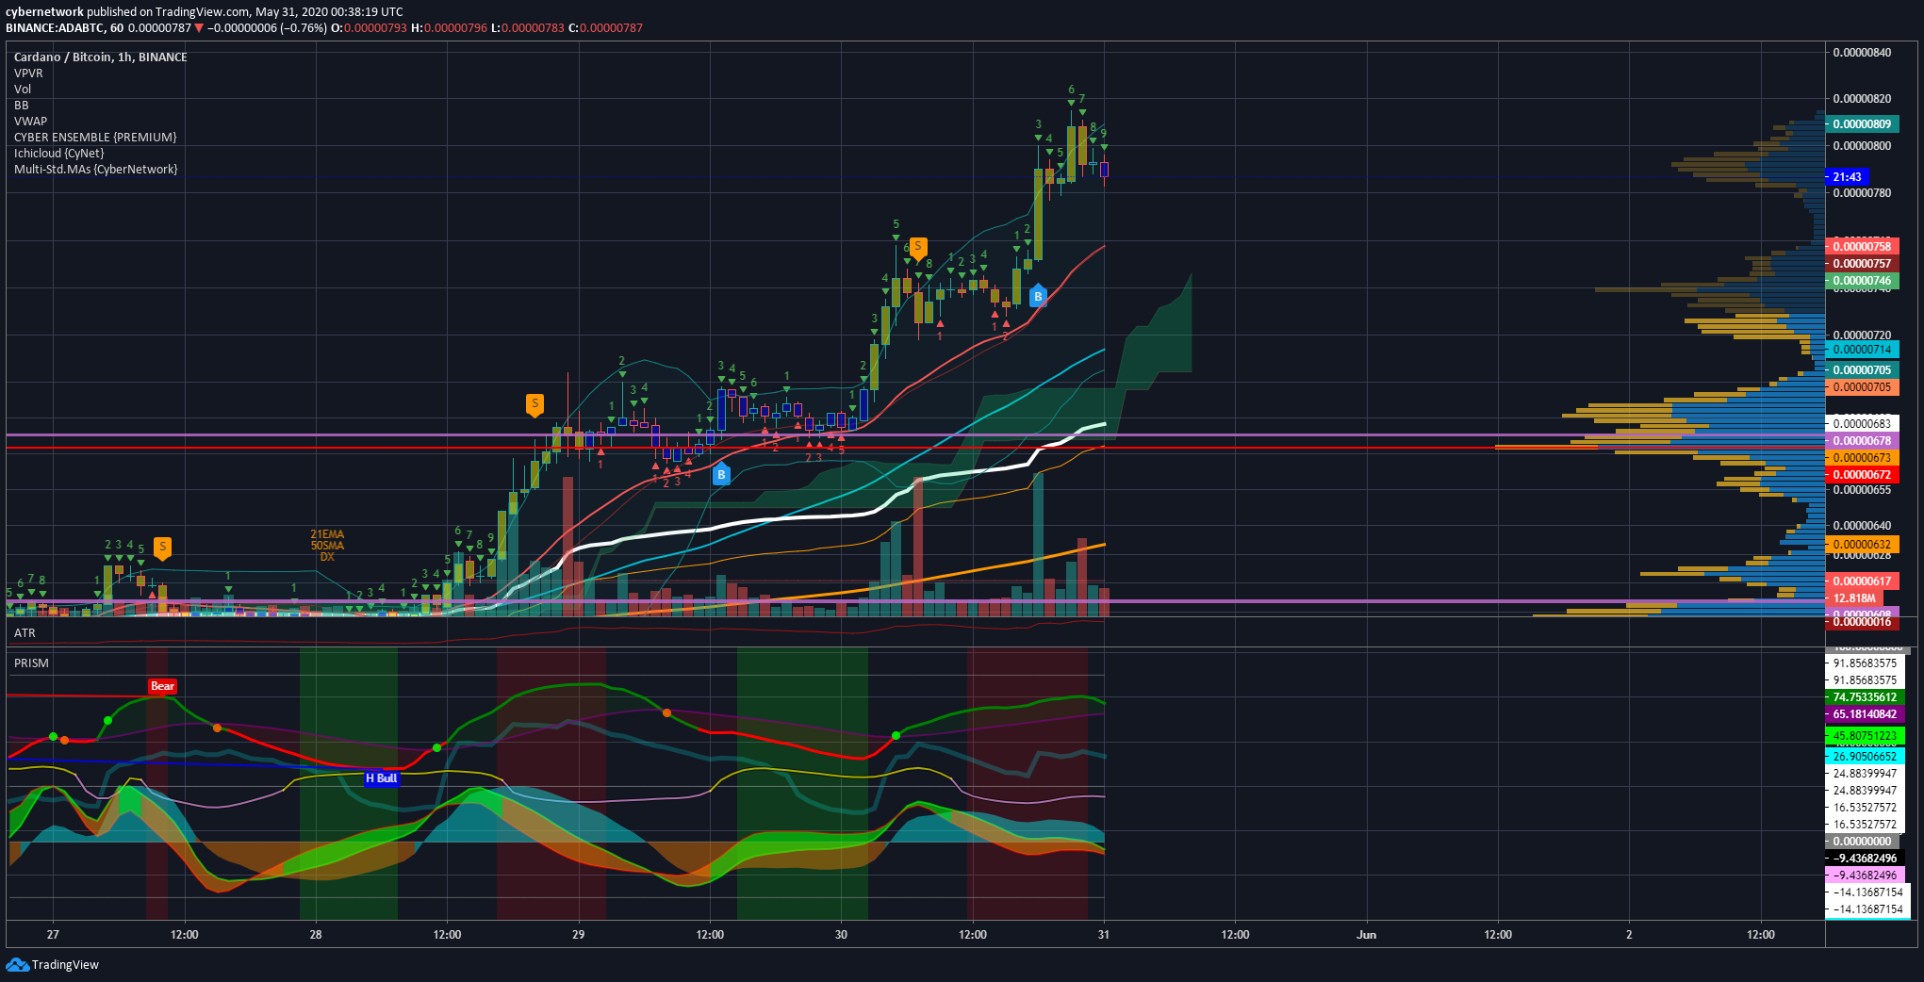The height and width of the screenshot is (982, 1924).
Task: Click the 0.00000780 price axis tick
Action: pyautogui.click(x=1862, y=192)
